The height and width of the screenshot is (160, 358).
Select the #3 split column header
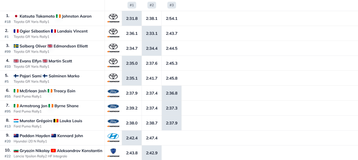click(171, 5)
